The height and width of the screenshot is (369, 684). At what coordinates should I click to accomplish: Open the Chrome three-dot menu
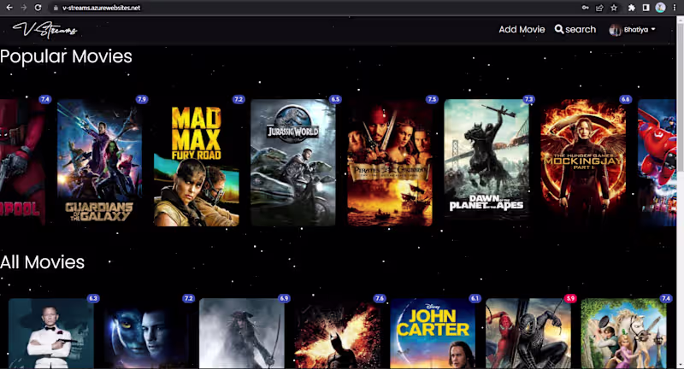pyautogui.click(x=675, y=8)
